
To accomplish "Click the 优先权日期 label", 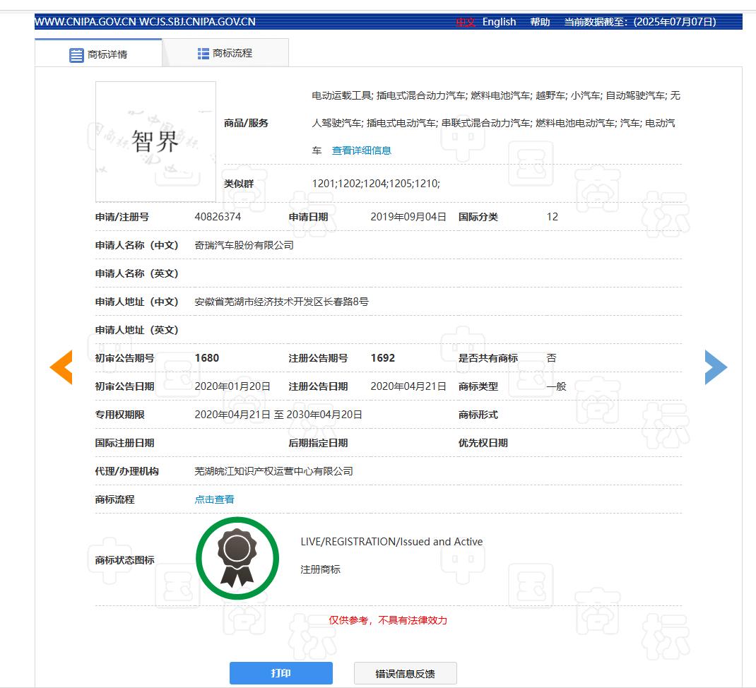I will pyautogui.click(x=483, y=443).
